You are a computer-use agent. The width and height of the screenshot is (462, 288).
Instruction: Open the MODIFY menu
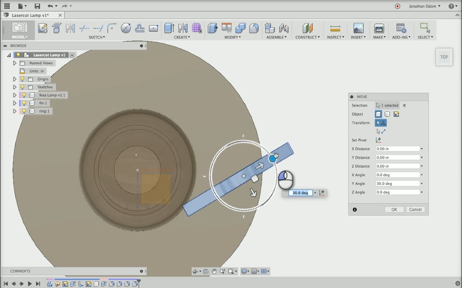coord(232,37)
